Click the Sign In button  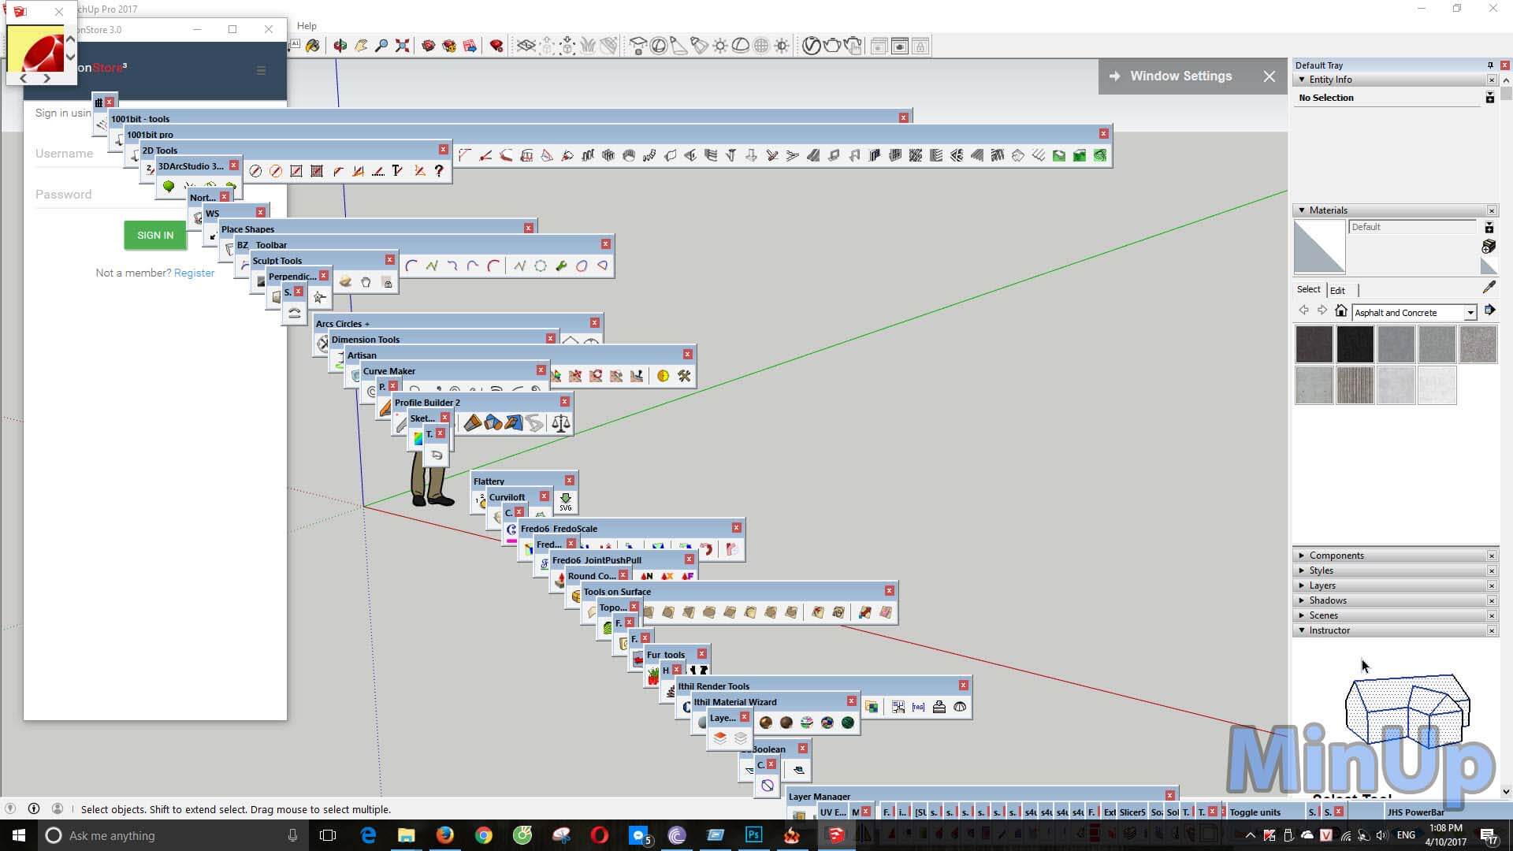pos(154,235)
